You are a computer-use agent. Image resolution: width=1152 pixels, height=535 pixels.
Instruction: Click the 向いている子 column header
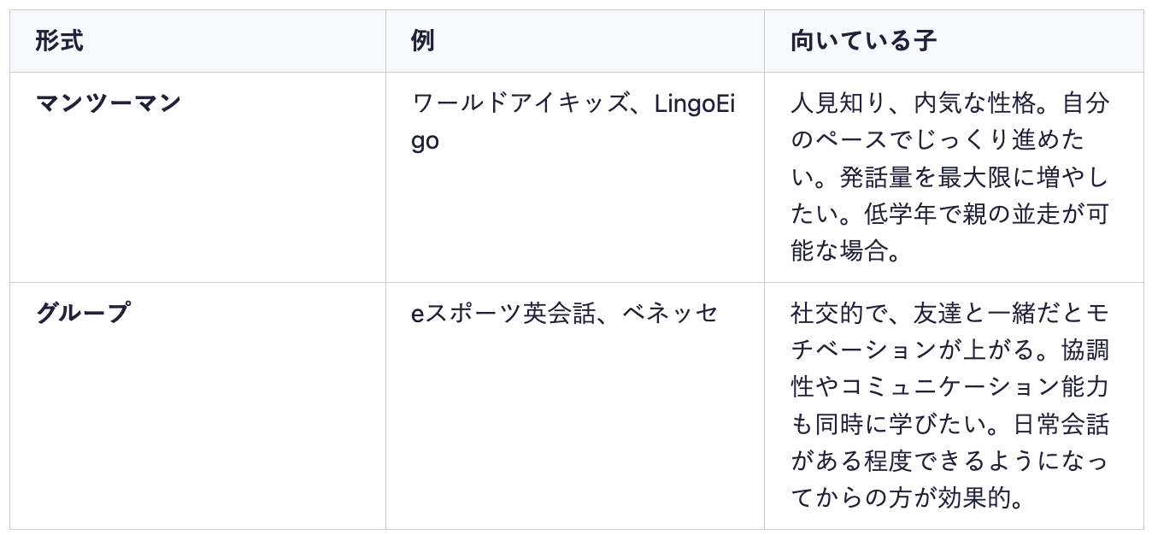pos(863,41)
